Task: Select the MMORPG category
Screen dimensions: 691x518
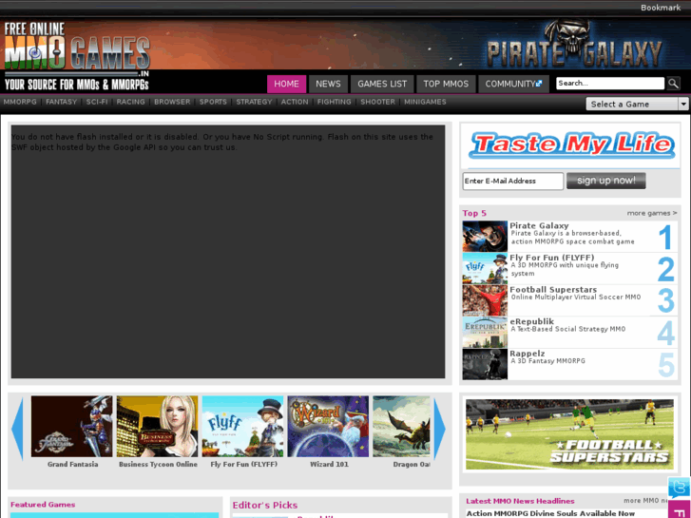Action: tap(20, 102)
